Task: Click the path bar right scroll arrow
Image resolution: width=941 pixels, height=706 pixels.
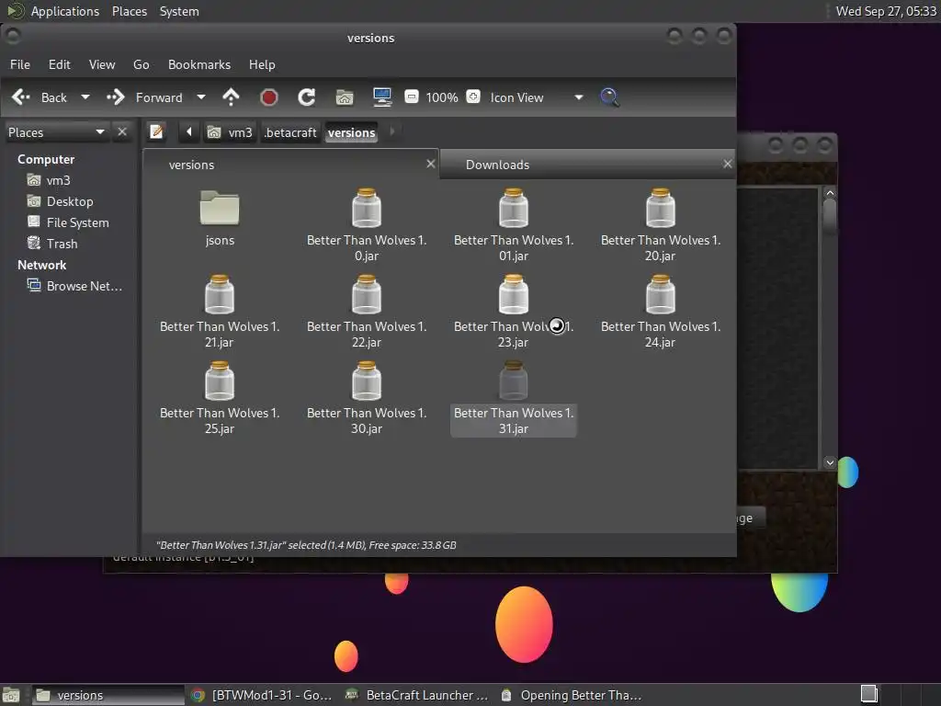Action: (392, 131)
